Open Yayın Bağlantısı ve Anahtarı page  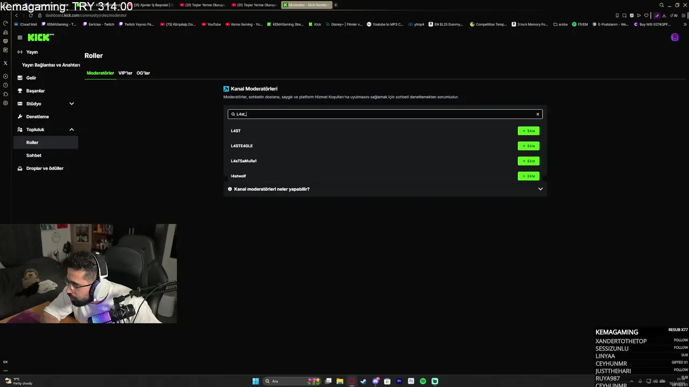(51, 65)
